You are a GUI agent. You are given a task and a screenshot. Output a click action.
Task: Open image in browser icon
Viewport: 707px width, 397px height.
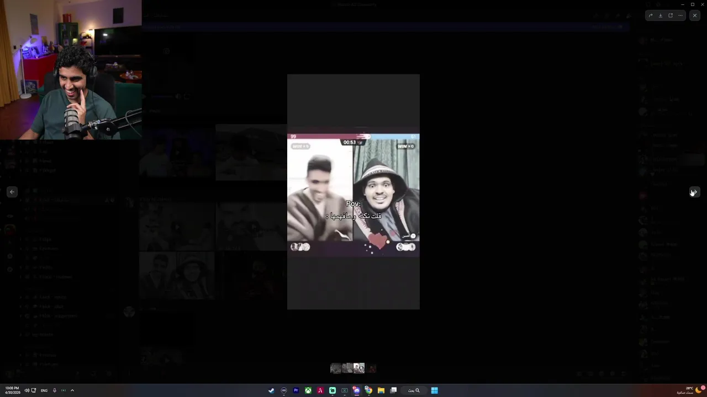671,15
